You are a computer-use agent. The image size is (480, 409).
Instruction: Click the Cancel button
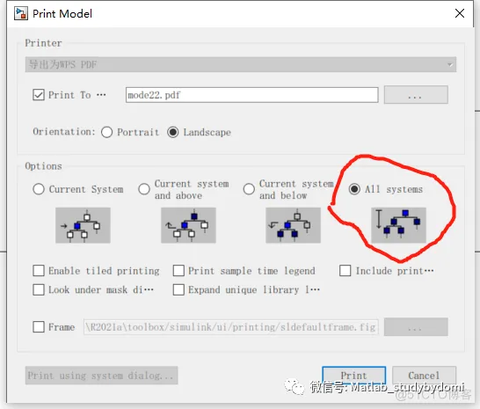[424, 376]
